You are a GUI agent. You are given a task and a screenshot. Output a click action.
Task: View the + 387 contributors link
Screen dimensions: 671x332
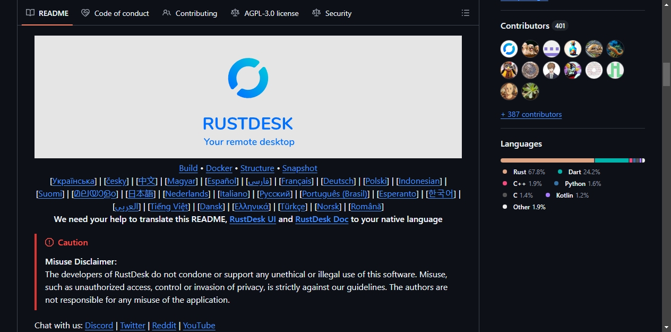click(531, 114)
